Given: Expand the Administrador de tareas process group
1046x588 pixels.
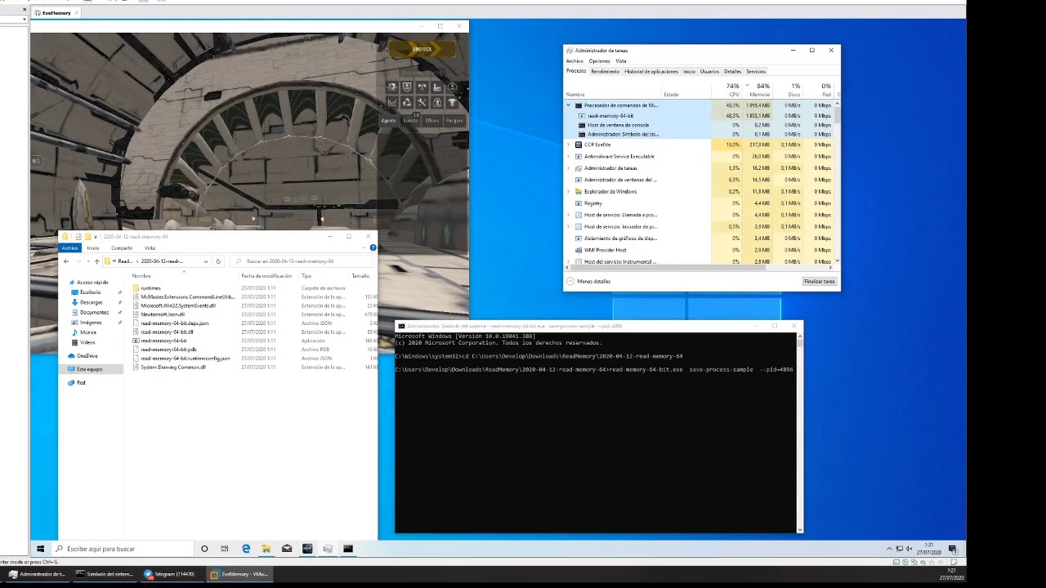Looking at the screenshot, I should 569,168.
